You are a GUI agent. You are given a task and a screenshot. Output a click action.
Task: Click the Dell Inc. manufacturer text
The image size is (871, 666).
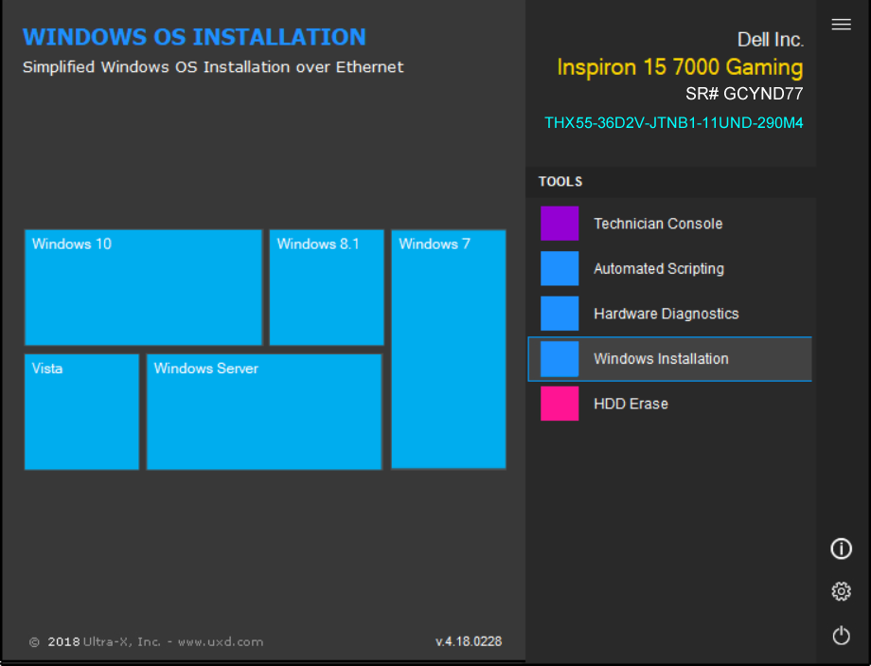[770, 40]
